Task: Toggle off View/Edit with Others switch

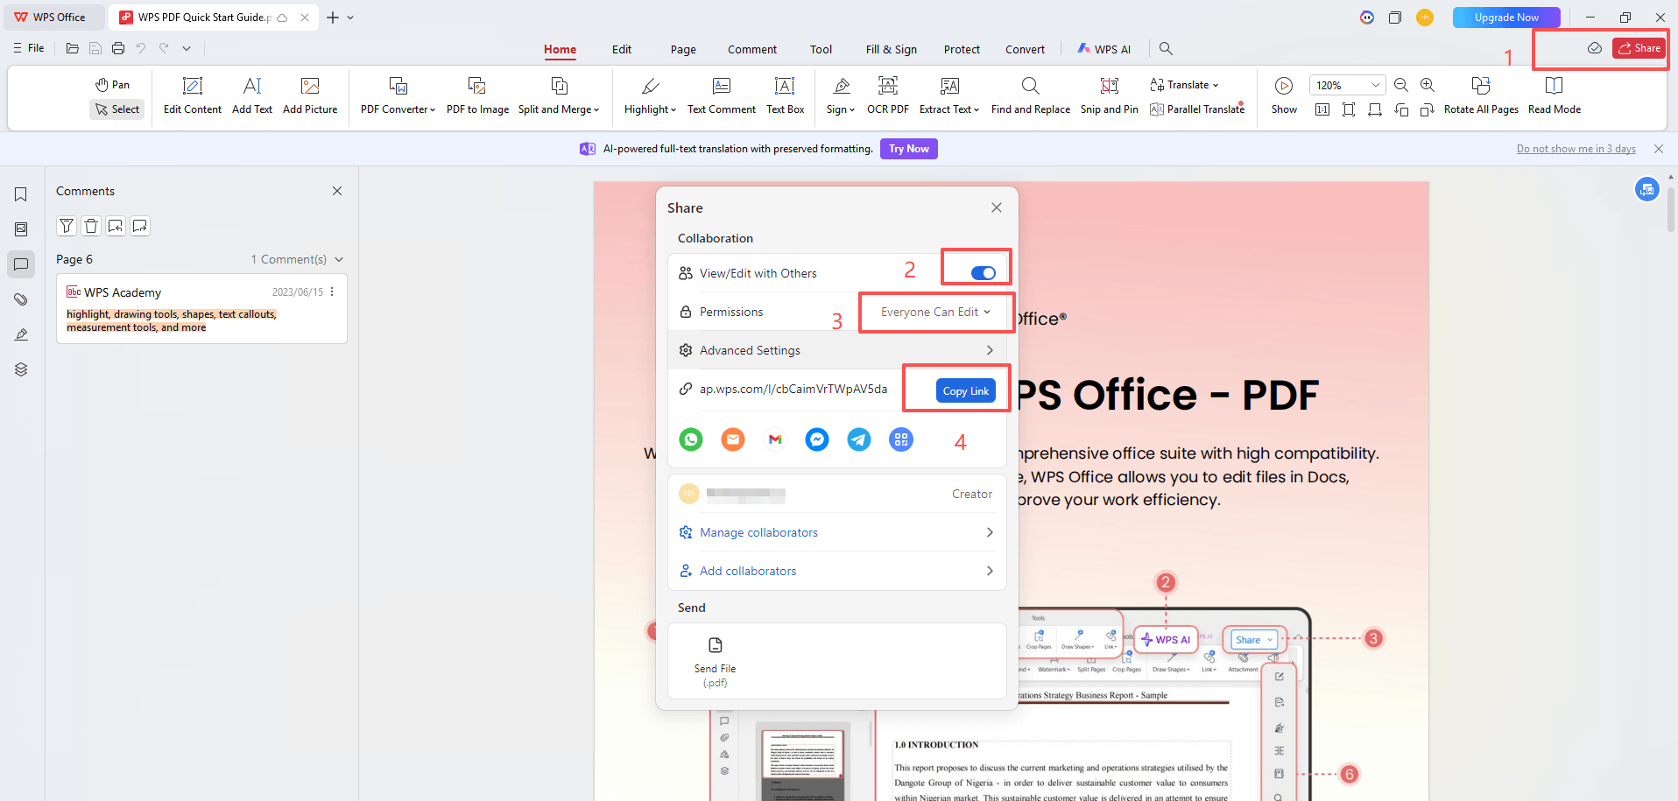Action: (x=983, y=273)
